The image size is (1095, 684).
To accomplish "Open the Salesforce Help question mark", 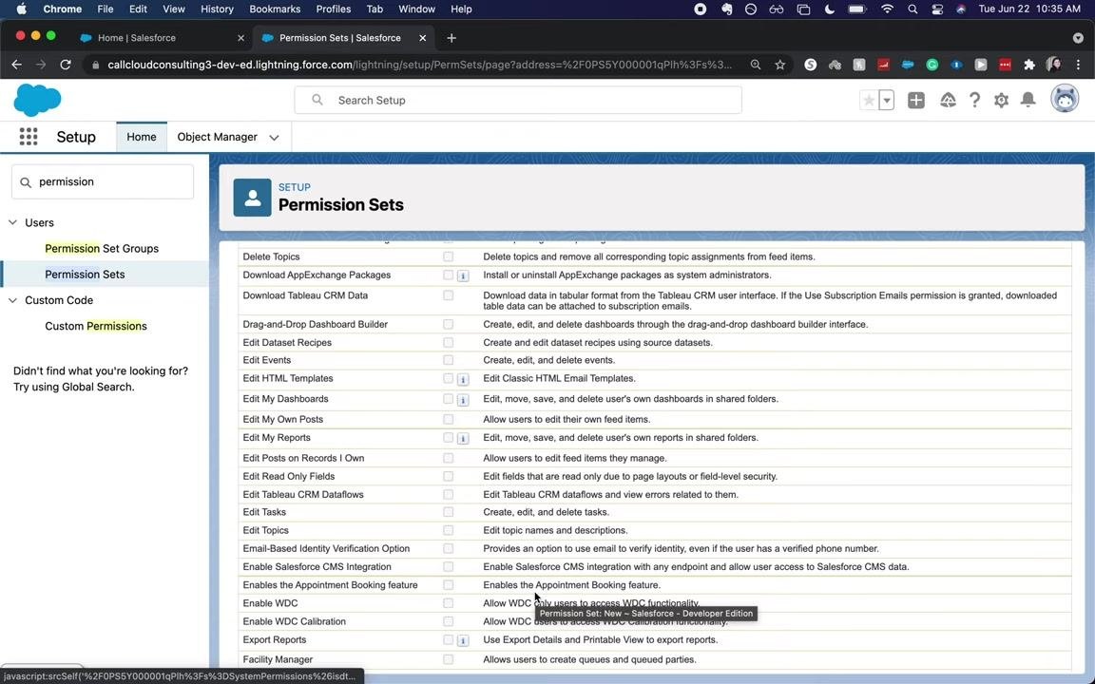I will pos(974,101).
